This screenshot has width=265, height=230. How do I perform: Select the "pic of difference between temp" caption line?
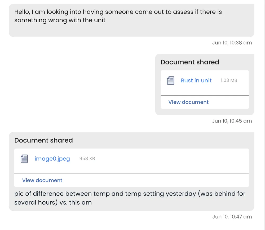130,194
